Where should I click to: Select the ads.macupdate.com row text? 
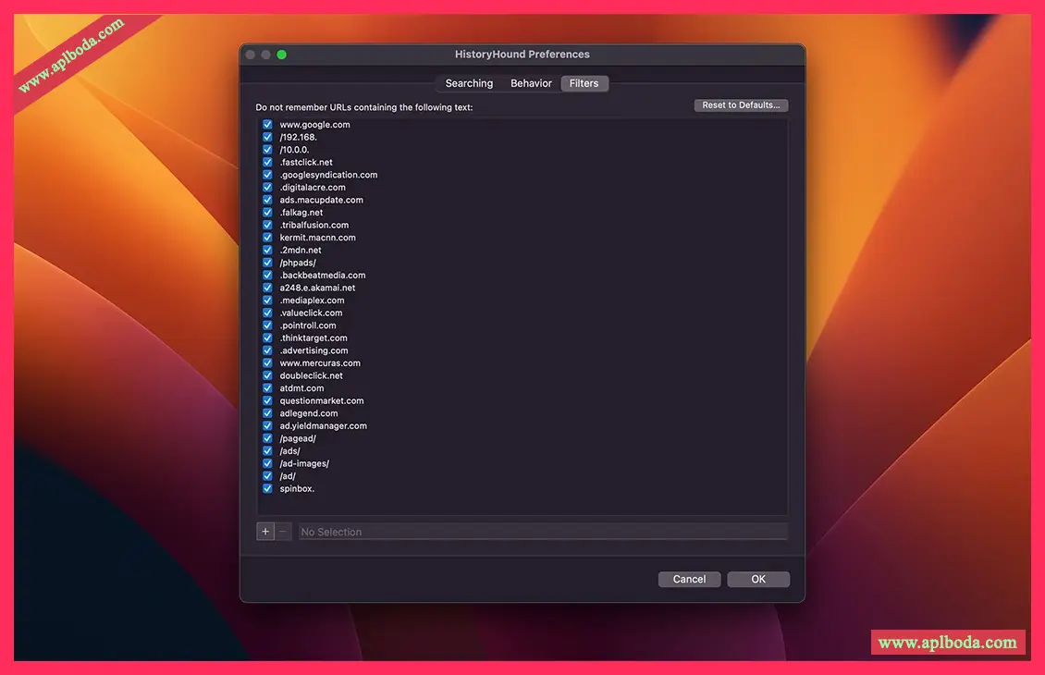coord(321,200)
